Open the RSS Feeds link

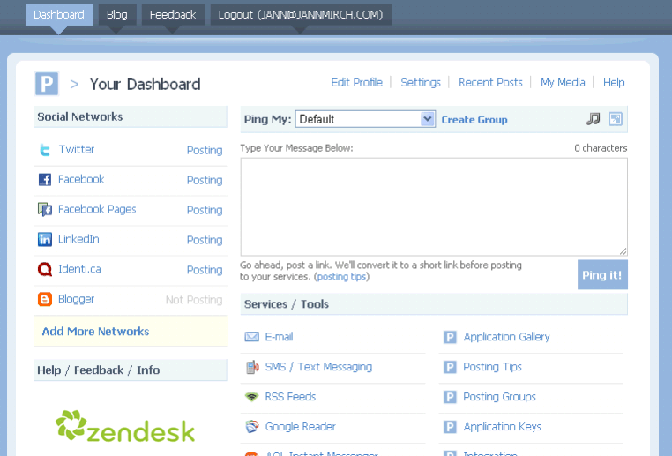coord(290,396)
